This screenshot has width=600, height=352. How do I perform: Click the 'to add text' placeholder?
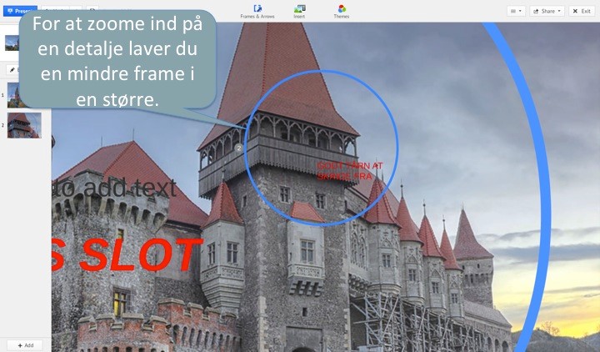pos(114,188)
